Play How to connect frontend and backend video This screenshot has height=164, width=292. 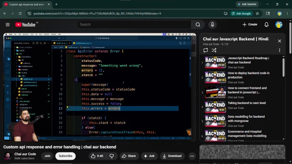[x=242, y=92]
